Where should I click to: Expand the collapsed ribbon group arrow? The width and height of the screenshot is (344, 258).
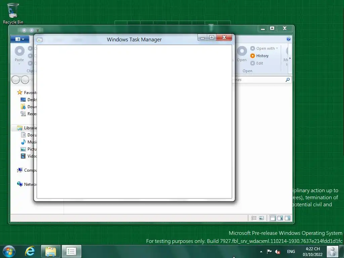point(290,58)
